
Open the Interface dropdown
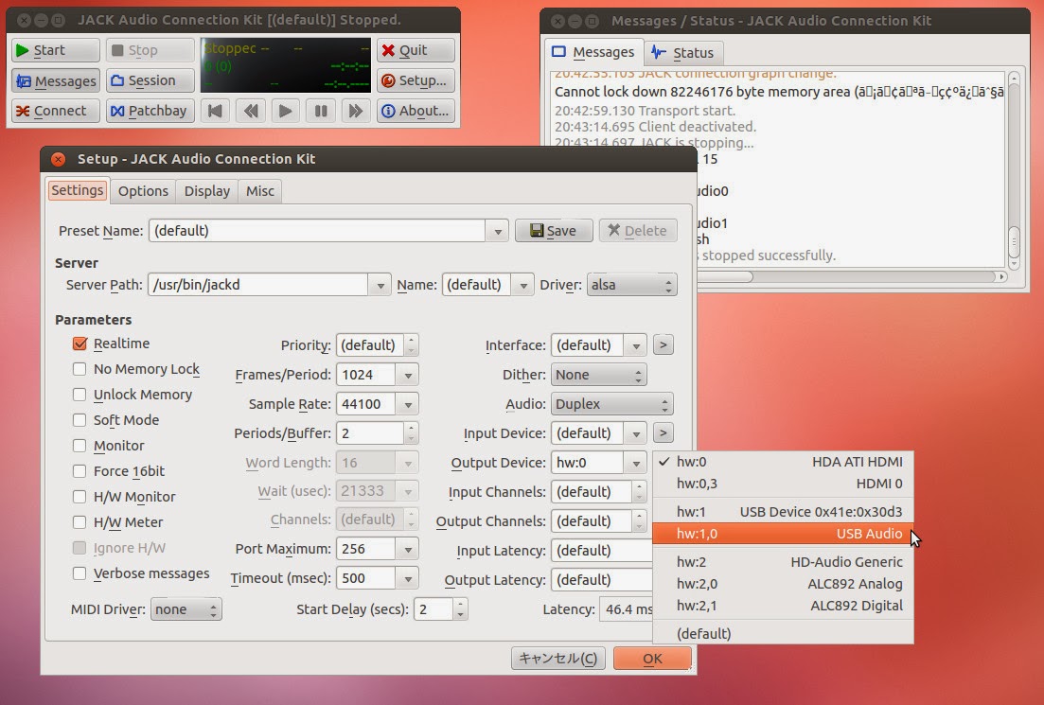click(x=636, y=345)
